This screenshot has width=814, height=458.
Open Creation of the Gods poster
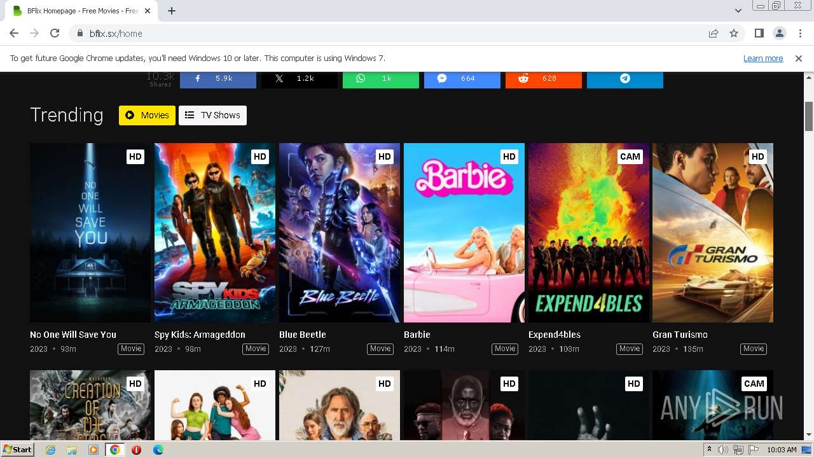point(90,405)
